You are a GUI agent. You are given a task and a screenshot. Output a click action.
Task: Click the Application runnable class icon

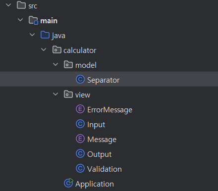pos(68,183)
